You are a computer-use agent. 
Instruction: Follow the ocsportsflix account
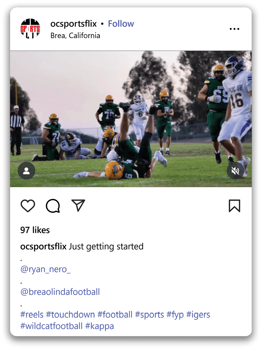[121, 24]
